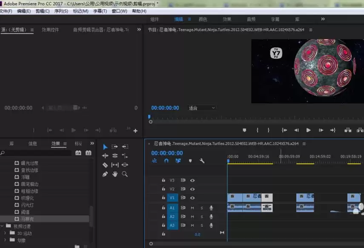The image size is (364, 248).
Task: Mute audio track A1
Action: (x=192, y=208)
